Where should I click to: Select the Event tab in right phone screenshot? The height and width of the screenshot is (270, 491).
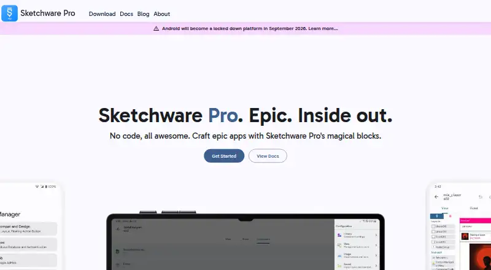coord(474,208)
